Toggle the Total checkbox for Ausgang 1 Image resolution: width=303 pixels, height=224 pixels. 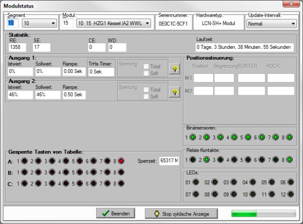tap(146, 66)
